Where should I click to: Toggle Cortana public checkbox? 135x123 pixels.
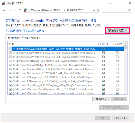[x=117, y=93]
